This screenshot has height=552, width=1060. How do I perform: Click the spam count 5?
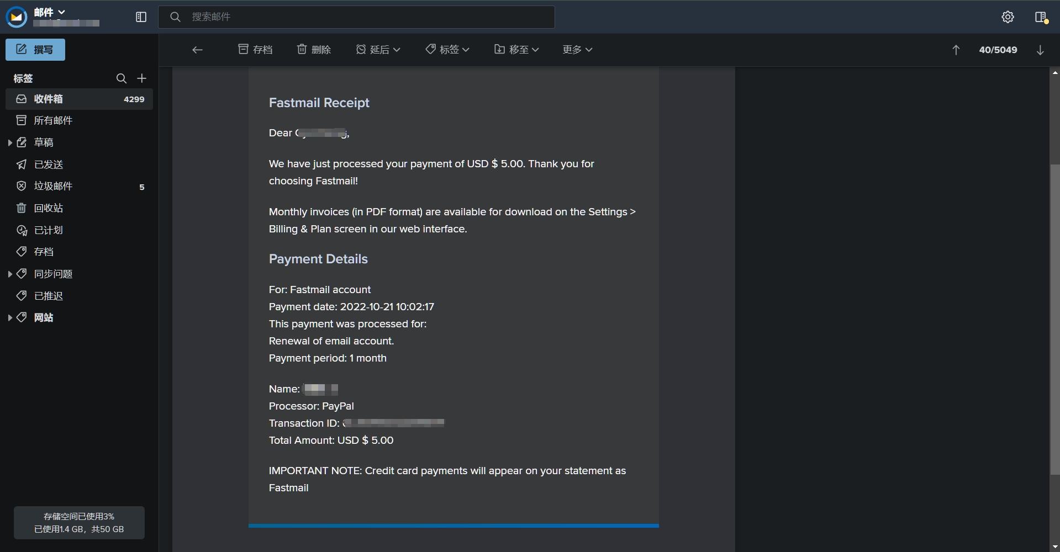coord(142,187)
